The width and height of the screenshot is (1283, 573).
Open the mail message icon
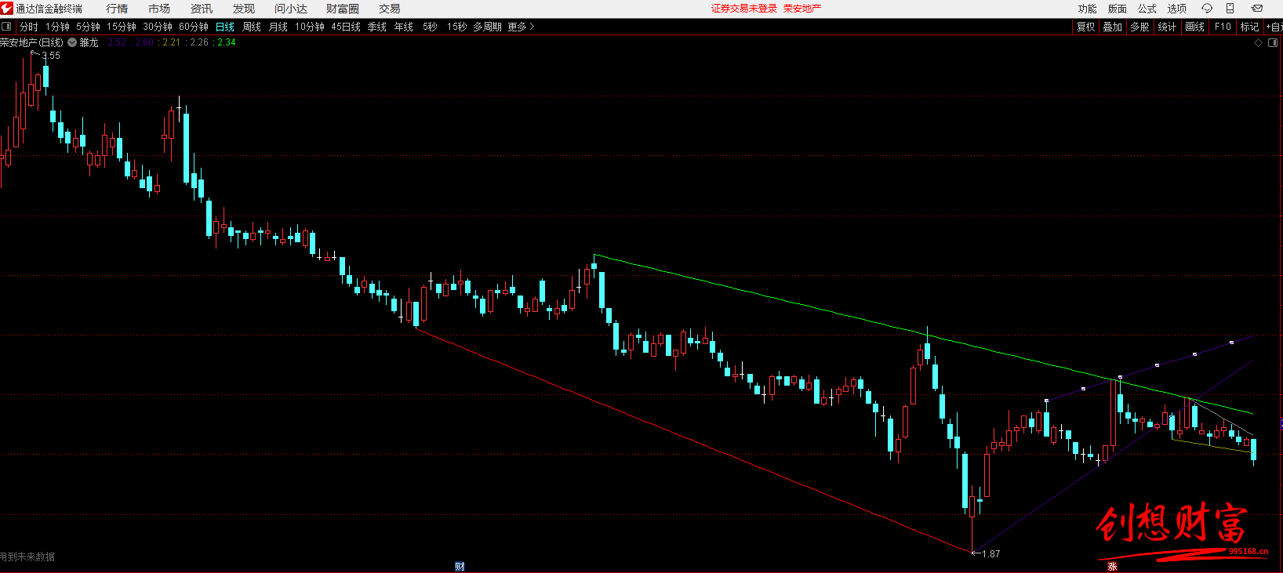pyautogui.click(x=1257, y=9)
